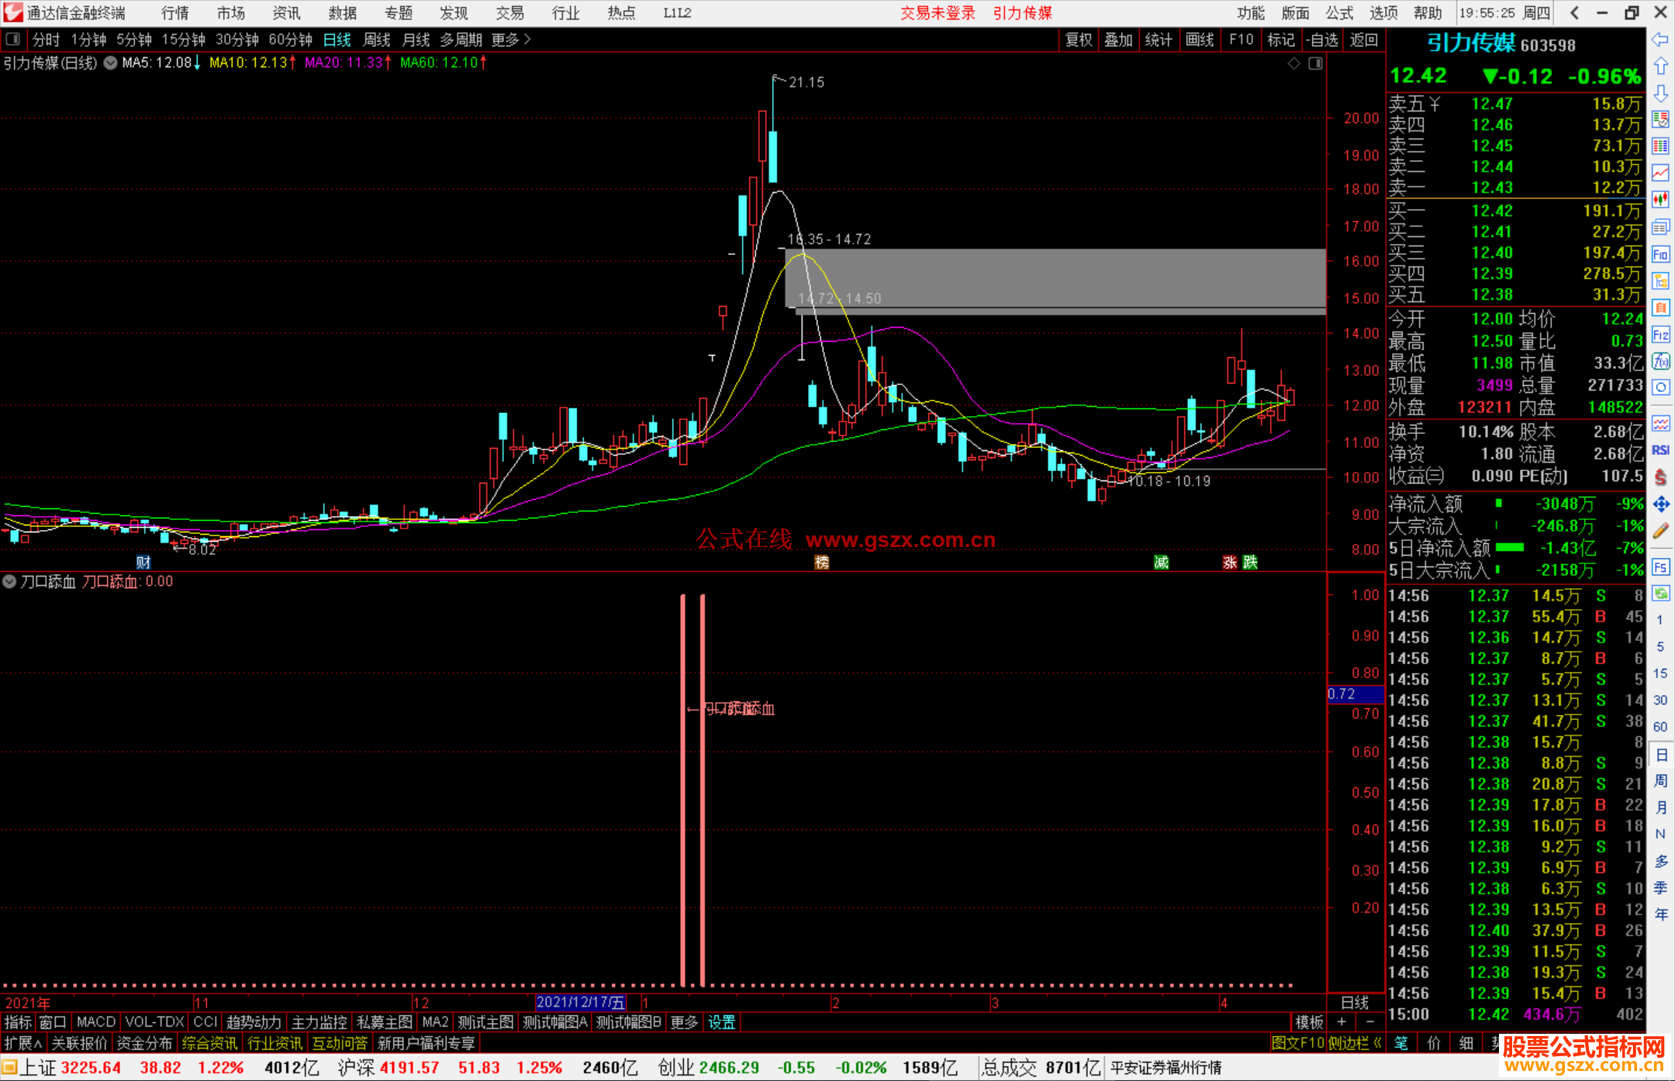The height and width of the screenshot is (1081, 1675).
Task: Select the 笔 tick view toggle
Action: tap(1400, 1043)
